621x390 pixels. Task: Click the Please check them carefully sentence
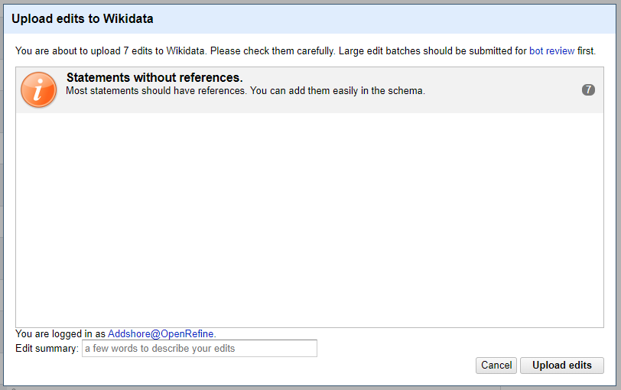[272, 51]
